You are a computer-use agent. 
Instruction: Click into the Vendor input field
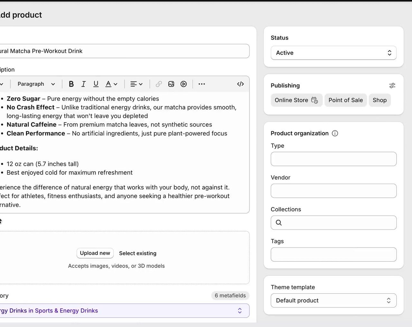pos(333,191)
